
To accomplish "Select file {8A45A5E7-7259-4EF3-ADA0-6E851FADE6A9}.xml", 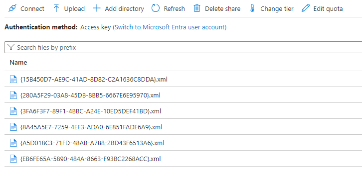I will 91,127.
